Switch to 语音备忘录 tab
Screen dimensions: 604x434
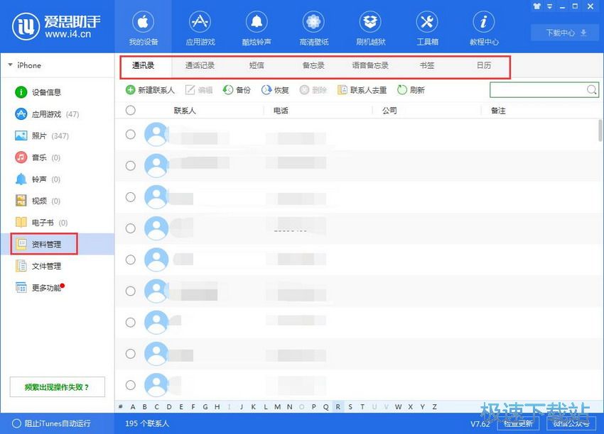[370, 65]
